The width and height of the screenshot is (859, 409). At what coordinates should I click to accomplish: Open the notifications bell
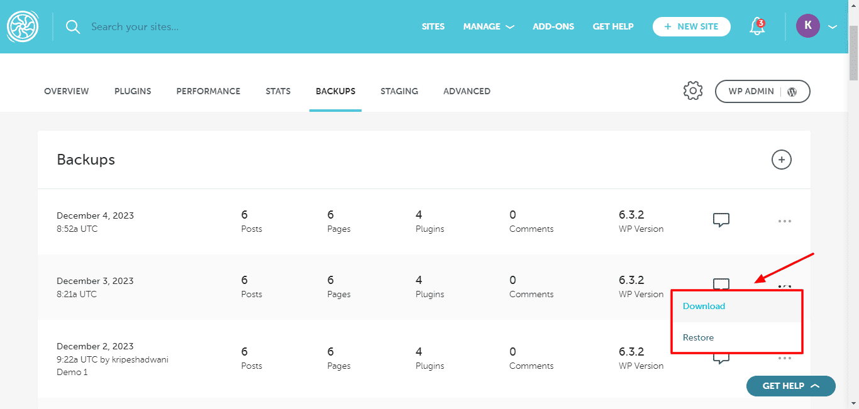point(757,27)
